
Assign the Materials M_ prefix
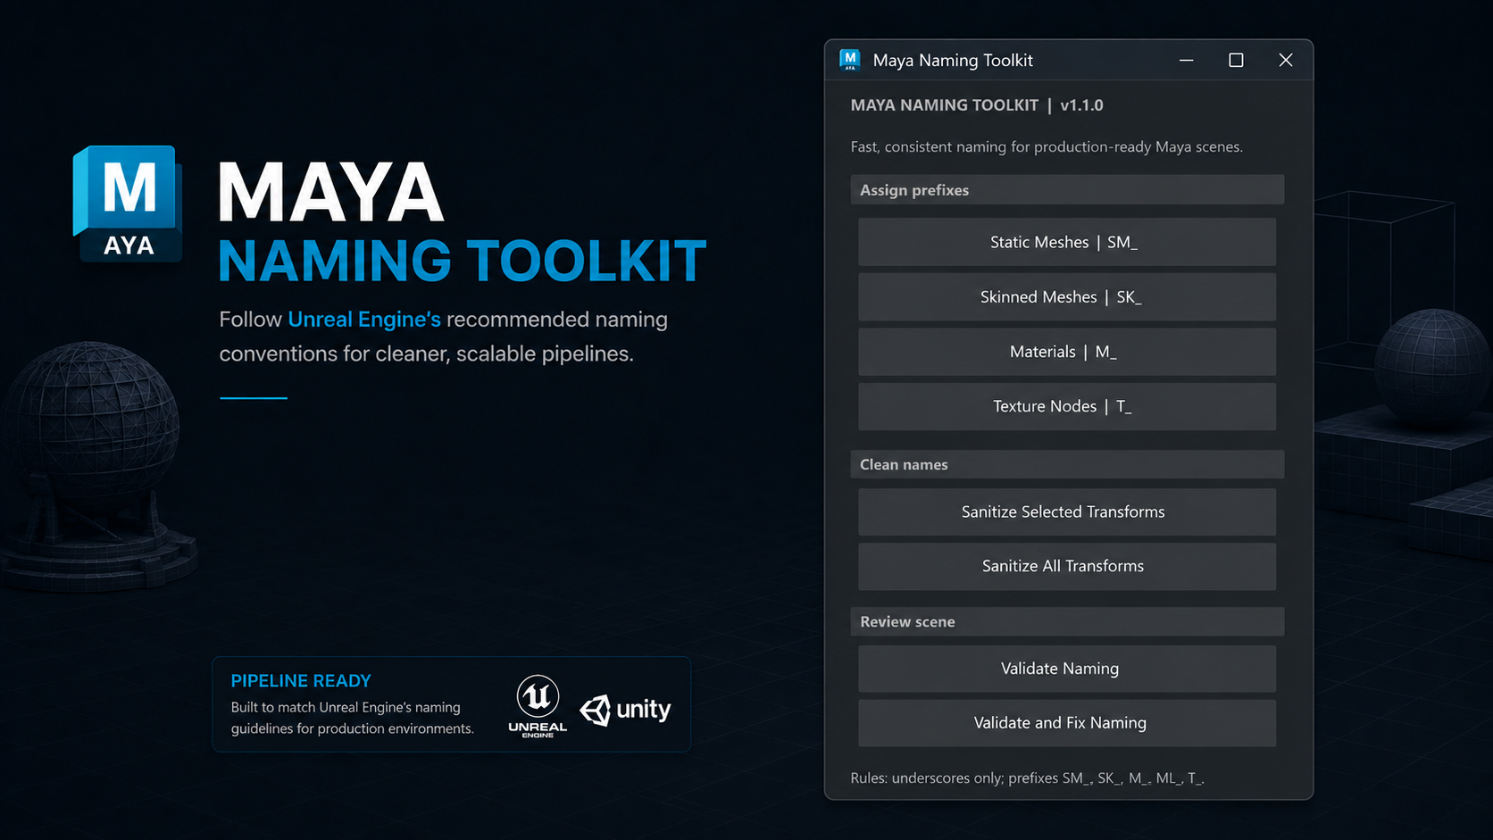click(x=1067, y=352)
